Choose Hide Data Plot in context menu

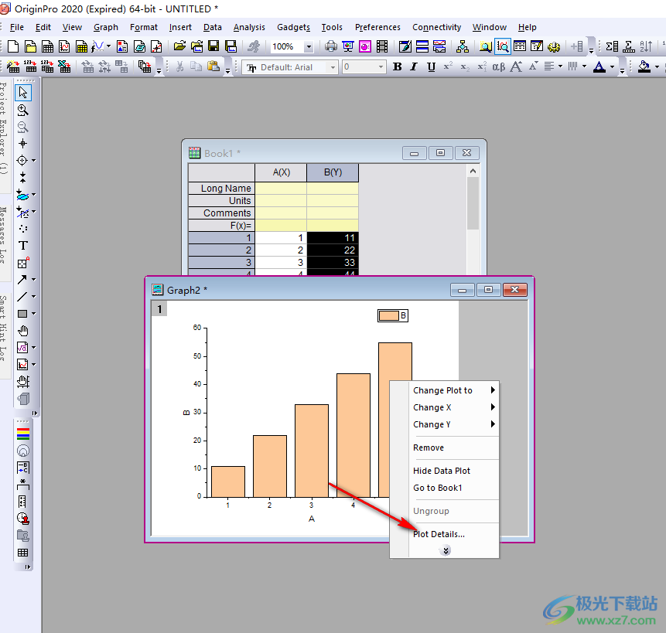442,471
